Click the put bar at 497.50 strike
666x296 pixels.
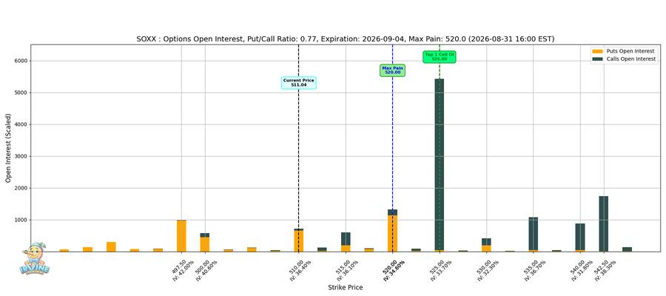point(181,236)
